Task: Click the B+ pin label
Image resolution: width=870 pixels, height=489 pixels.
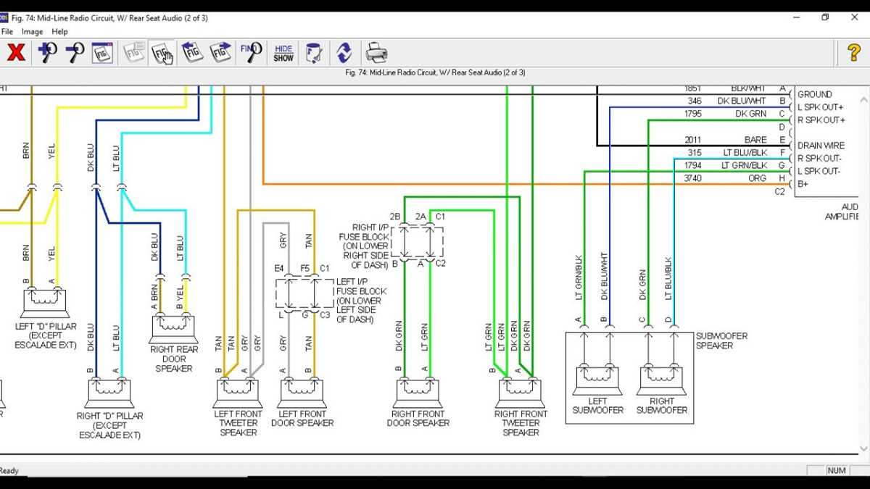Action: (803, 184)
